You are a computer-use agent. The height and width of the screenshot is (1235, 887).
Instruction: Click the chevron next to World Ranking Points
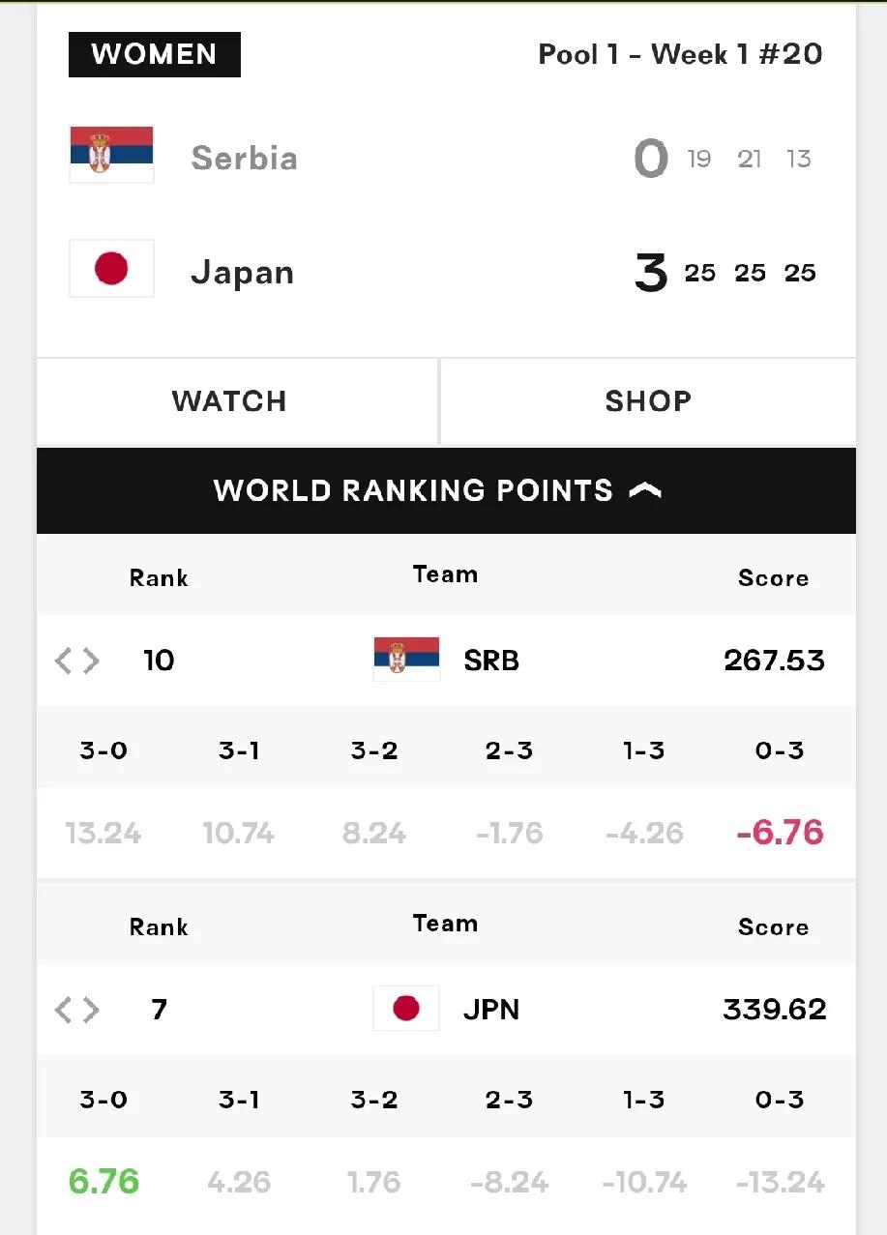click(645, 490)
